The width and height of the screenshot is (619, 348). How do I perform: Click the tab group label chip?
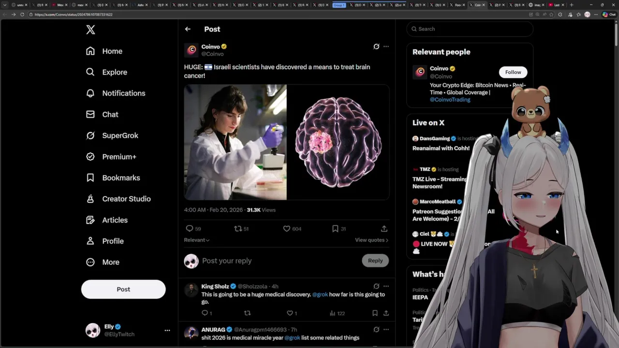[x=339, y=5]
